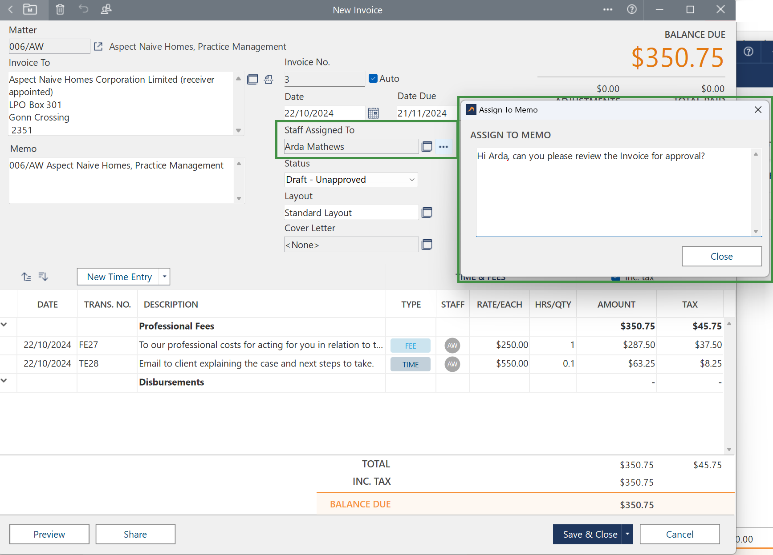The height and width of the screenshot is (555, 773).
Task: Open the Cover Letter selection list icon
Action: click(427, 245)
